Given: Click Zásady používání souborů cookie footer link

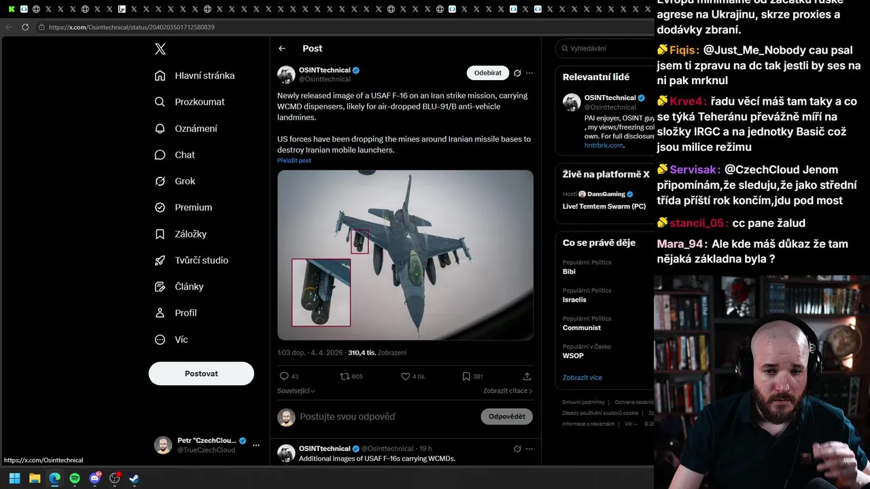Looking at the screenshot, I should (x=600, y=413).
